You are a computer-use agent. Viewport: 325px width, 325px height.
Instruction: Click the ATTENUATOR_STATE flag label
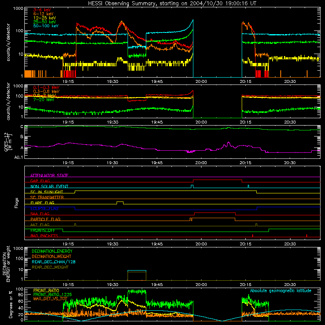[x=49, y=175]
